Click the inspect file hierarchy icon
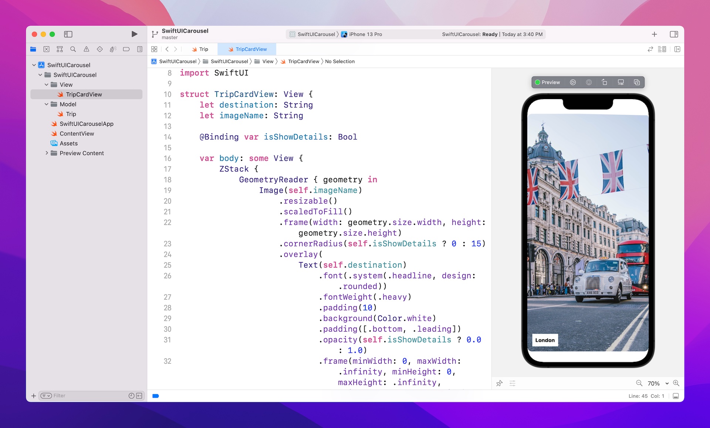 click(x=60, y=49)
